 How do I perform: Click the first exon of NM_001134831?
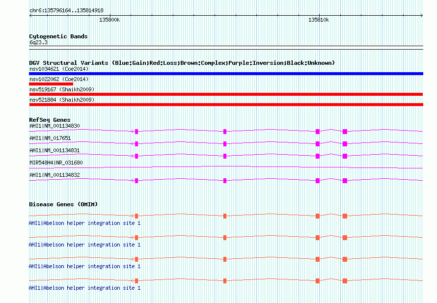coord(137,156)
